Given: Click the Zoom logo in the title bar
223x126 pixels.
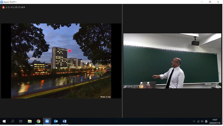Looking at the screenshot, I should point(2,2).
